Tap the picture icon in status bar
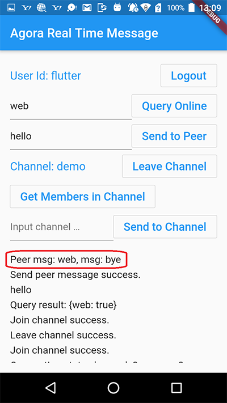The image size is (227, 403). tap(10, 8)
